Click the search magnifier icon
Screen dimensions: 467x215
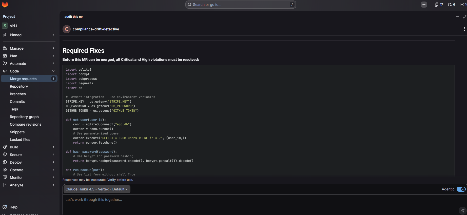click(x=189, y=5)
